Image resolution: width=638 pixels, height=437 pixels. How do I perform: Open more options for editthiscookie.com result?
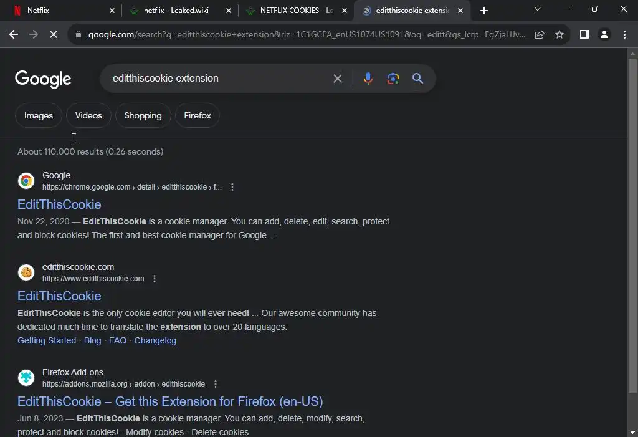(155, 279)
